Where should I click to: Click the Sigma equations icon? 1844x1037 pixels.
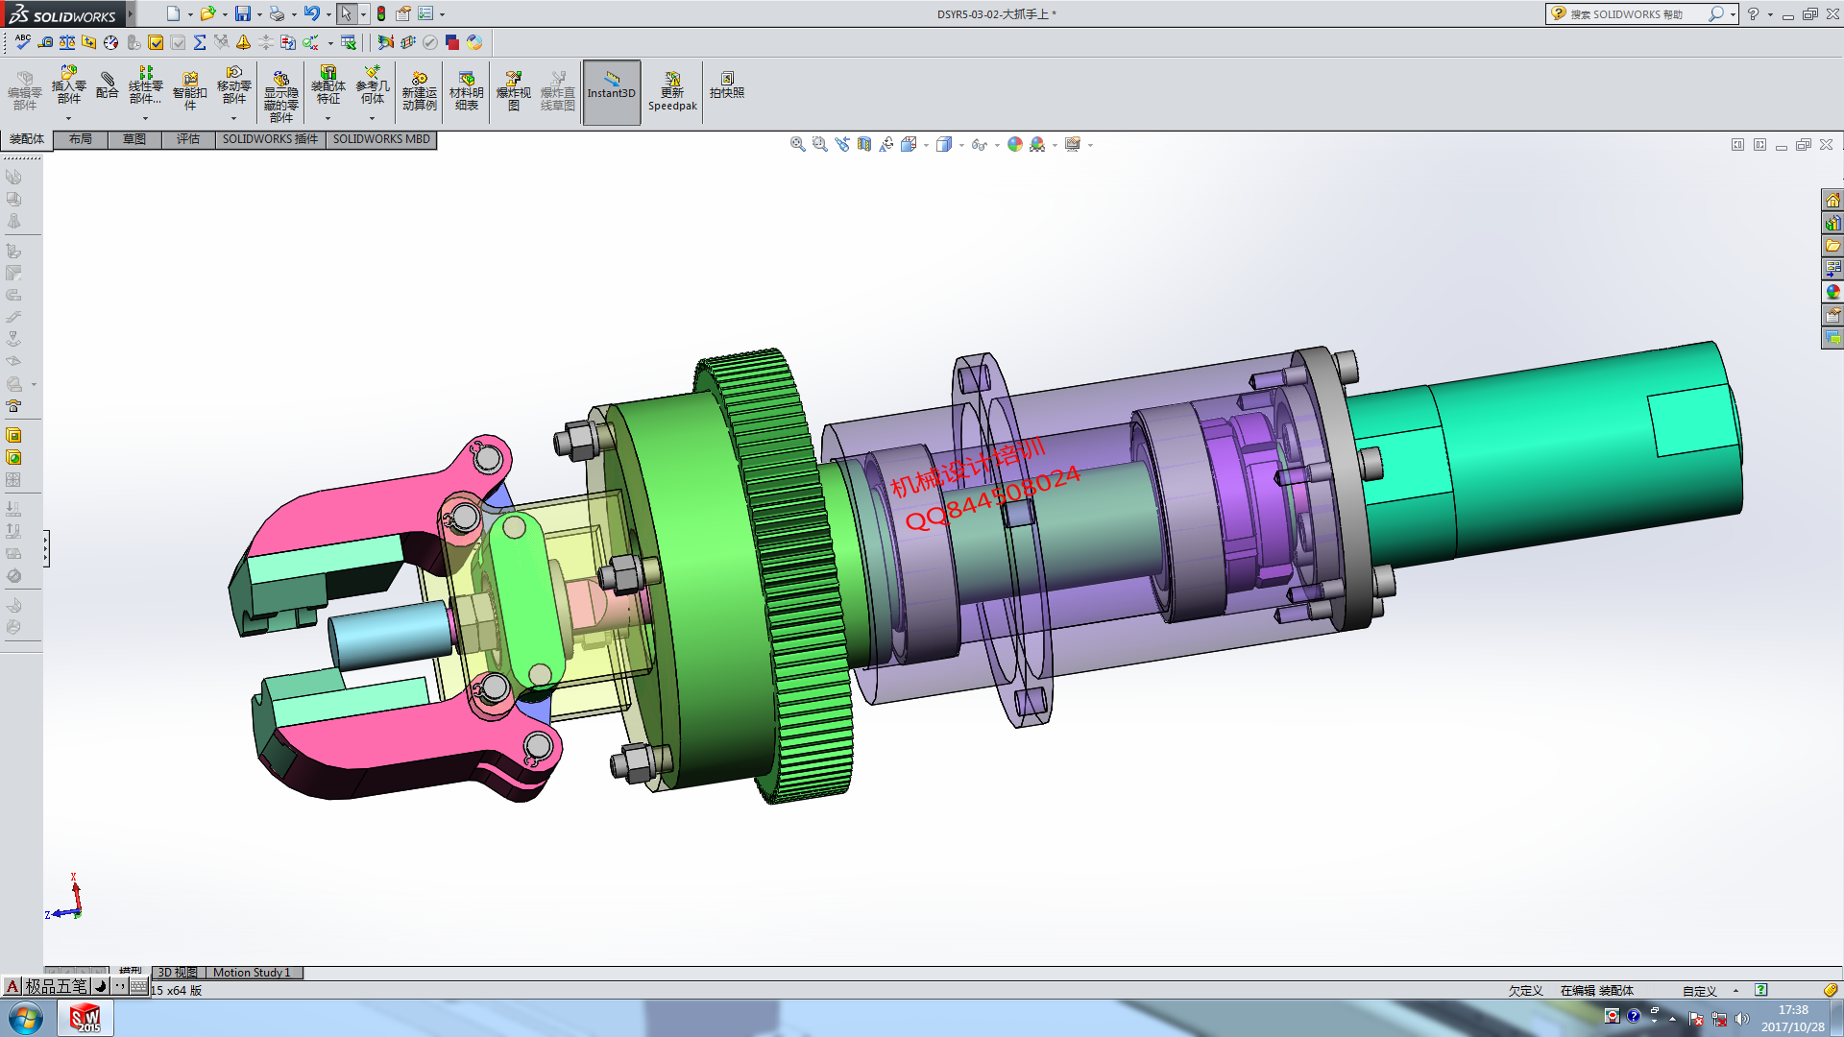coord(200,42)
